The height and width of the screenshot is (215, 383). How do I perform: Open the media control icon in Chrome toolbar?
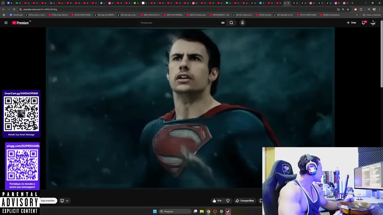click(x=369, y=9)
